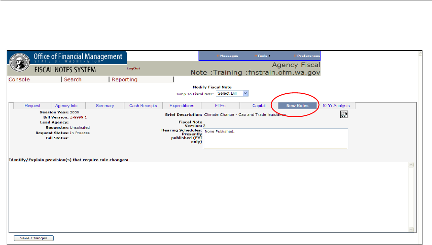The width and height of the screenshot is (432, 245).
Task: Click the 'Modify Fiscal Note' heading
Action: 212,87
